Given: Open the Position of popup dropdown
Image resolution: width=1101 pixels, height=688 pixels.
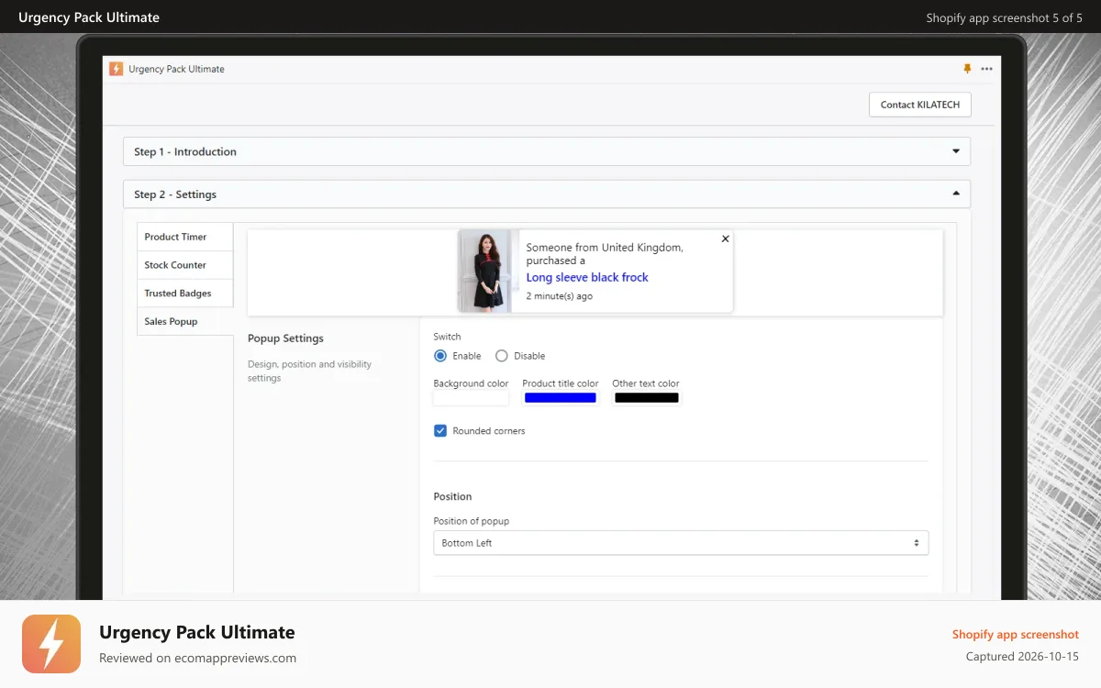Looking at the screenshot, I should point(681,543).
